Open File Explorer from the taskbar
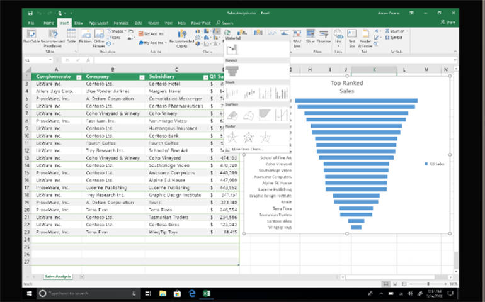Screen dimensions: 485x302 (163, 293)
